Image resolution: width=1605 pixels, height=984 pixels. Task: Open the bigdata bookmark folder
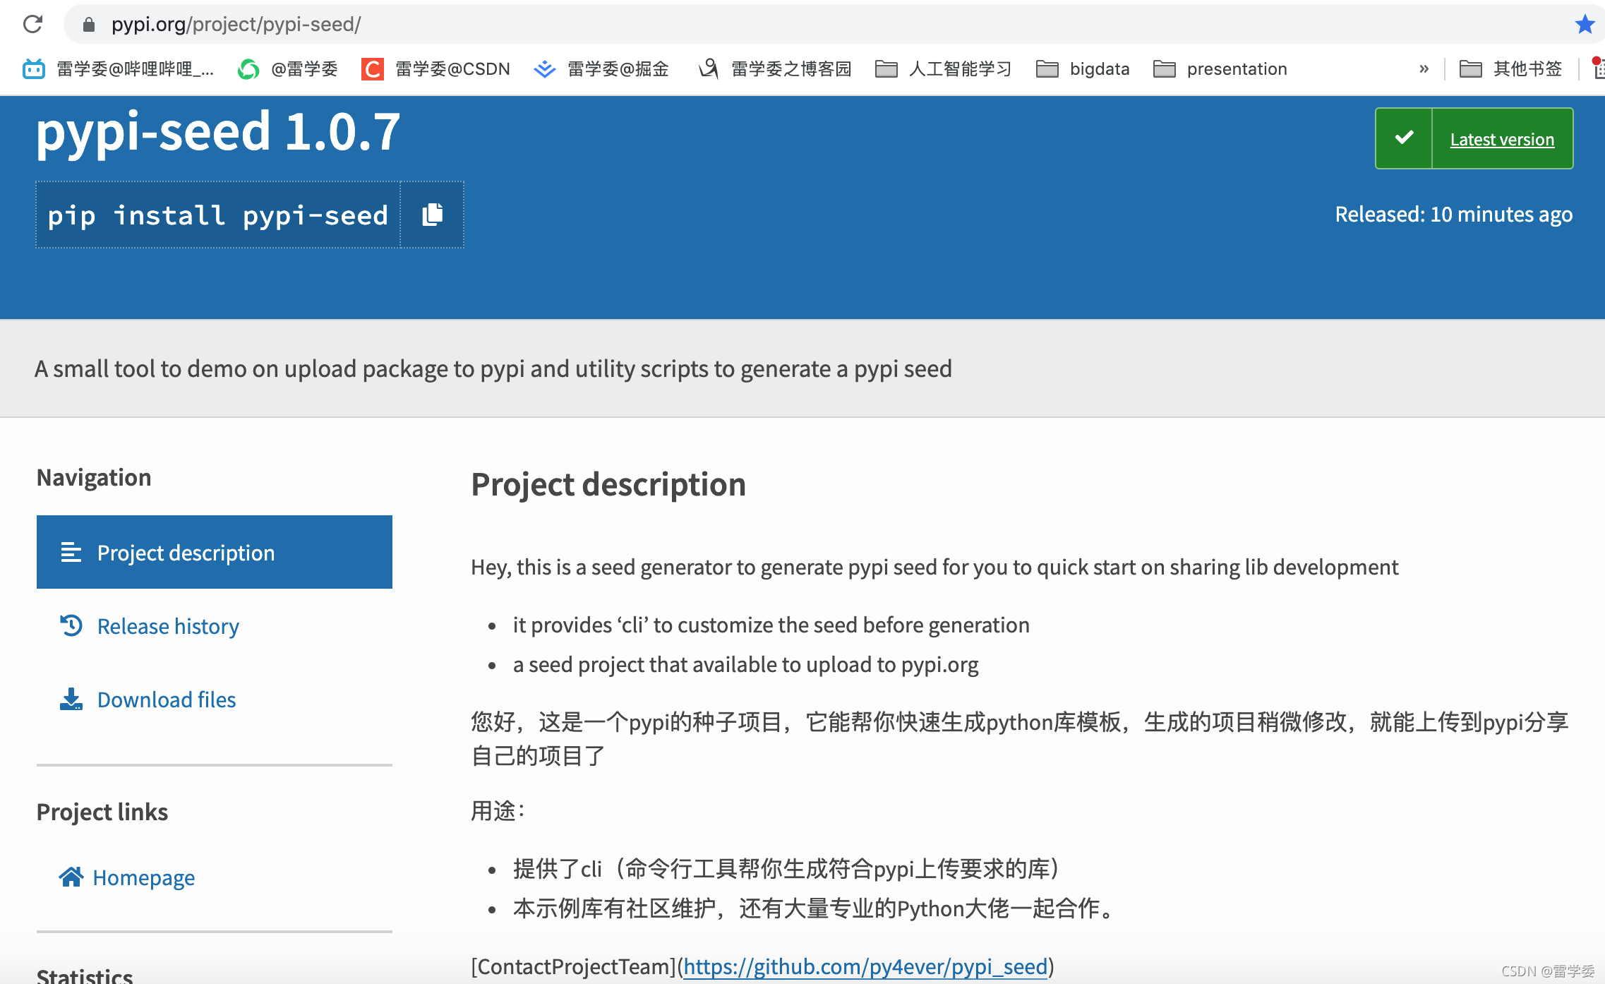pos(1083,68)
